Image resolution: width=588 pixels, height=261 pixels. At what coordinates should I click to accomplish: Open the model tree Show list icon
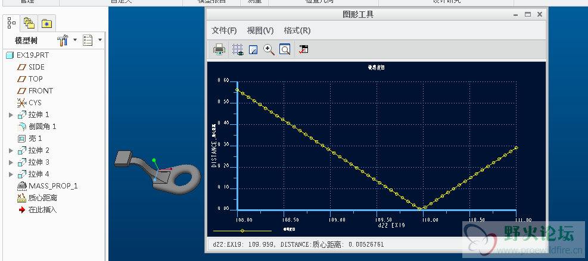pyautogui.click(x=88, y=40)
